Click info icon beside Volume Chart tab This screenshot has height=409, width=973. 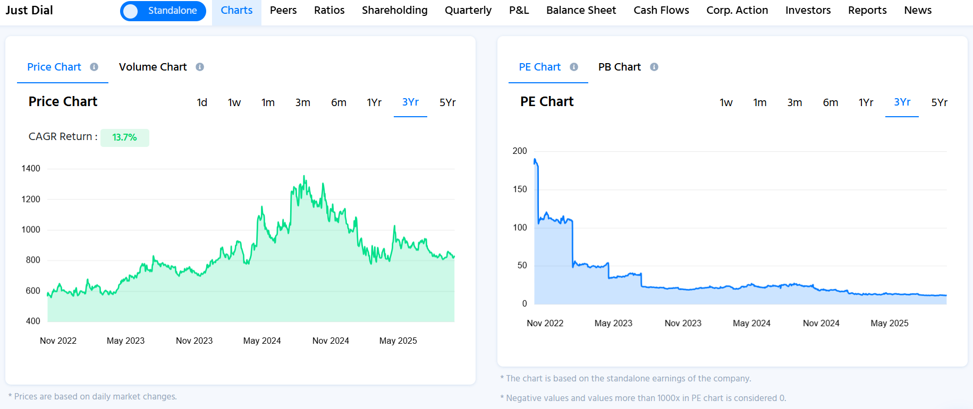pyautogui.click(x=200, y=67)
